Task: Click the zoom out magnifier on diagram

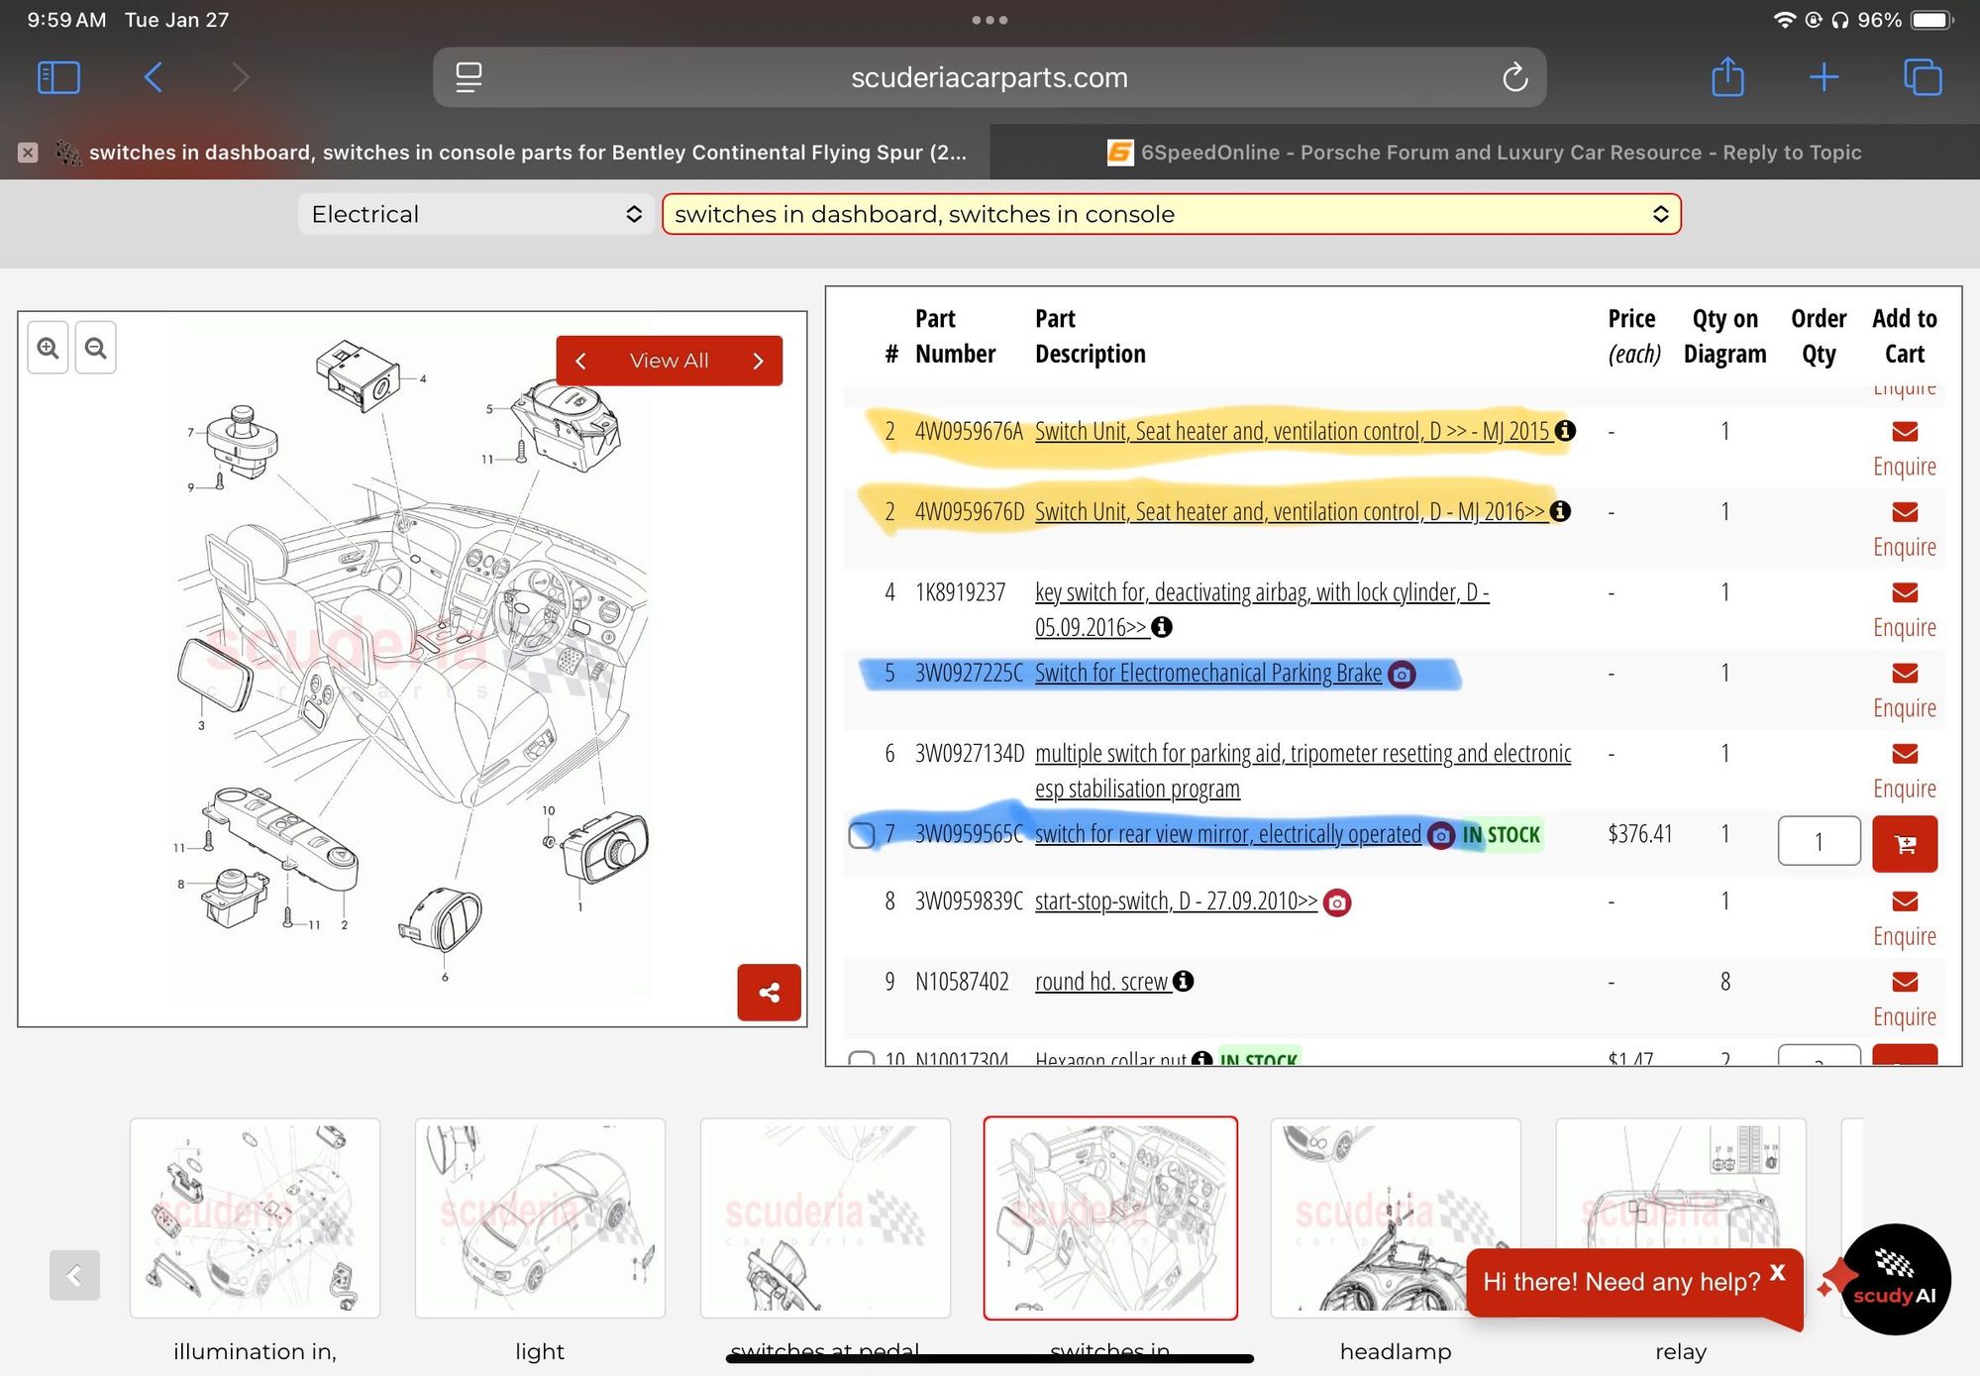Action: (95, 348)
